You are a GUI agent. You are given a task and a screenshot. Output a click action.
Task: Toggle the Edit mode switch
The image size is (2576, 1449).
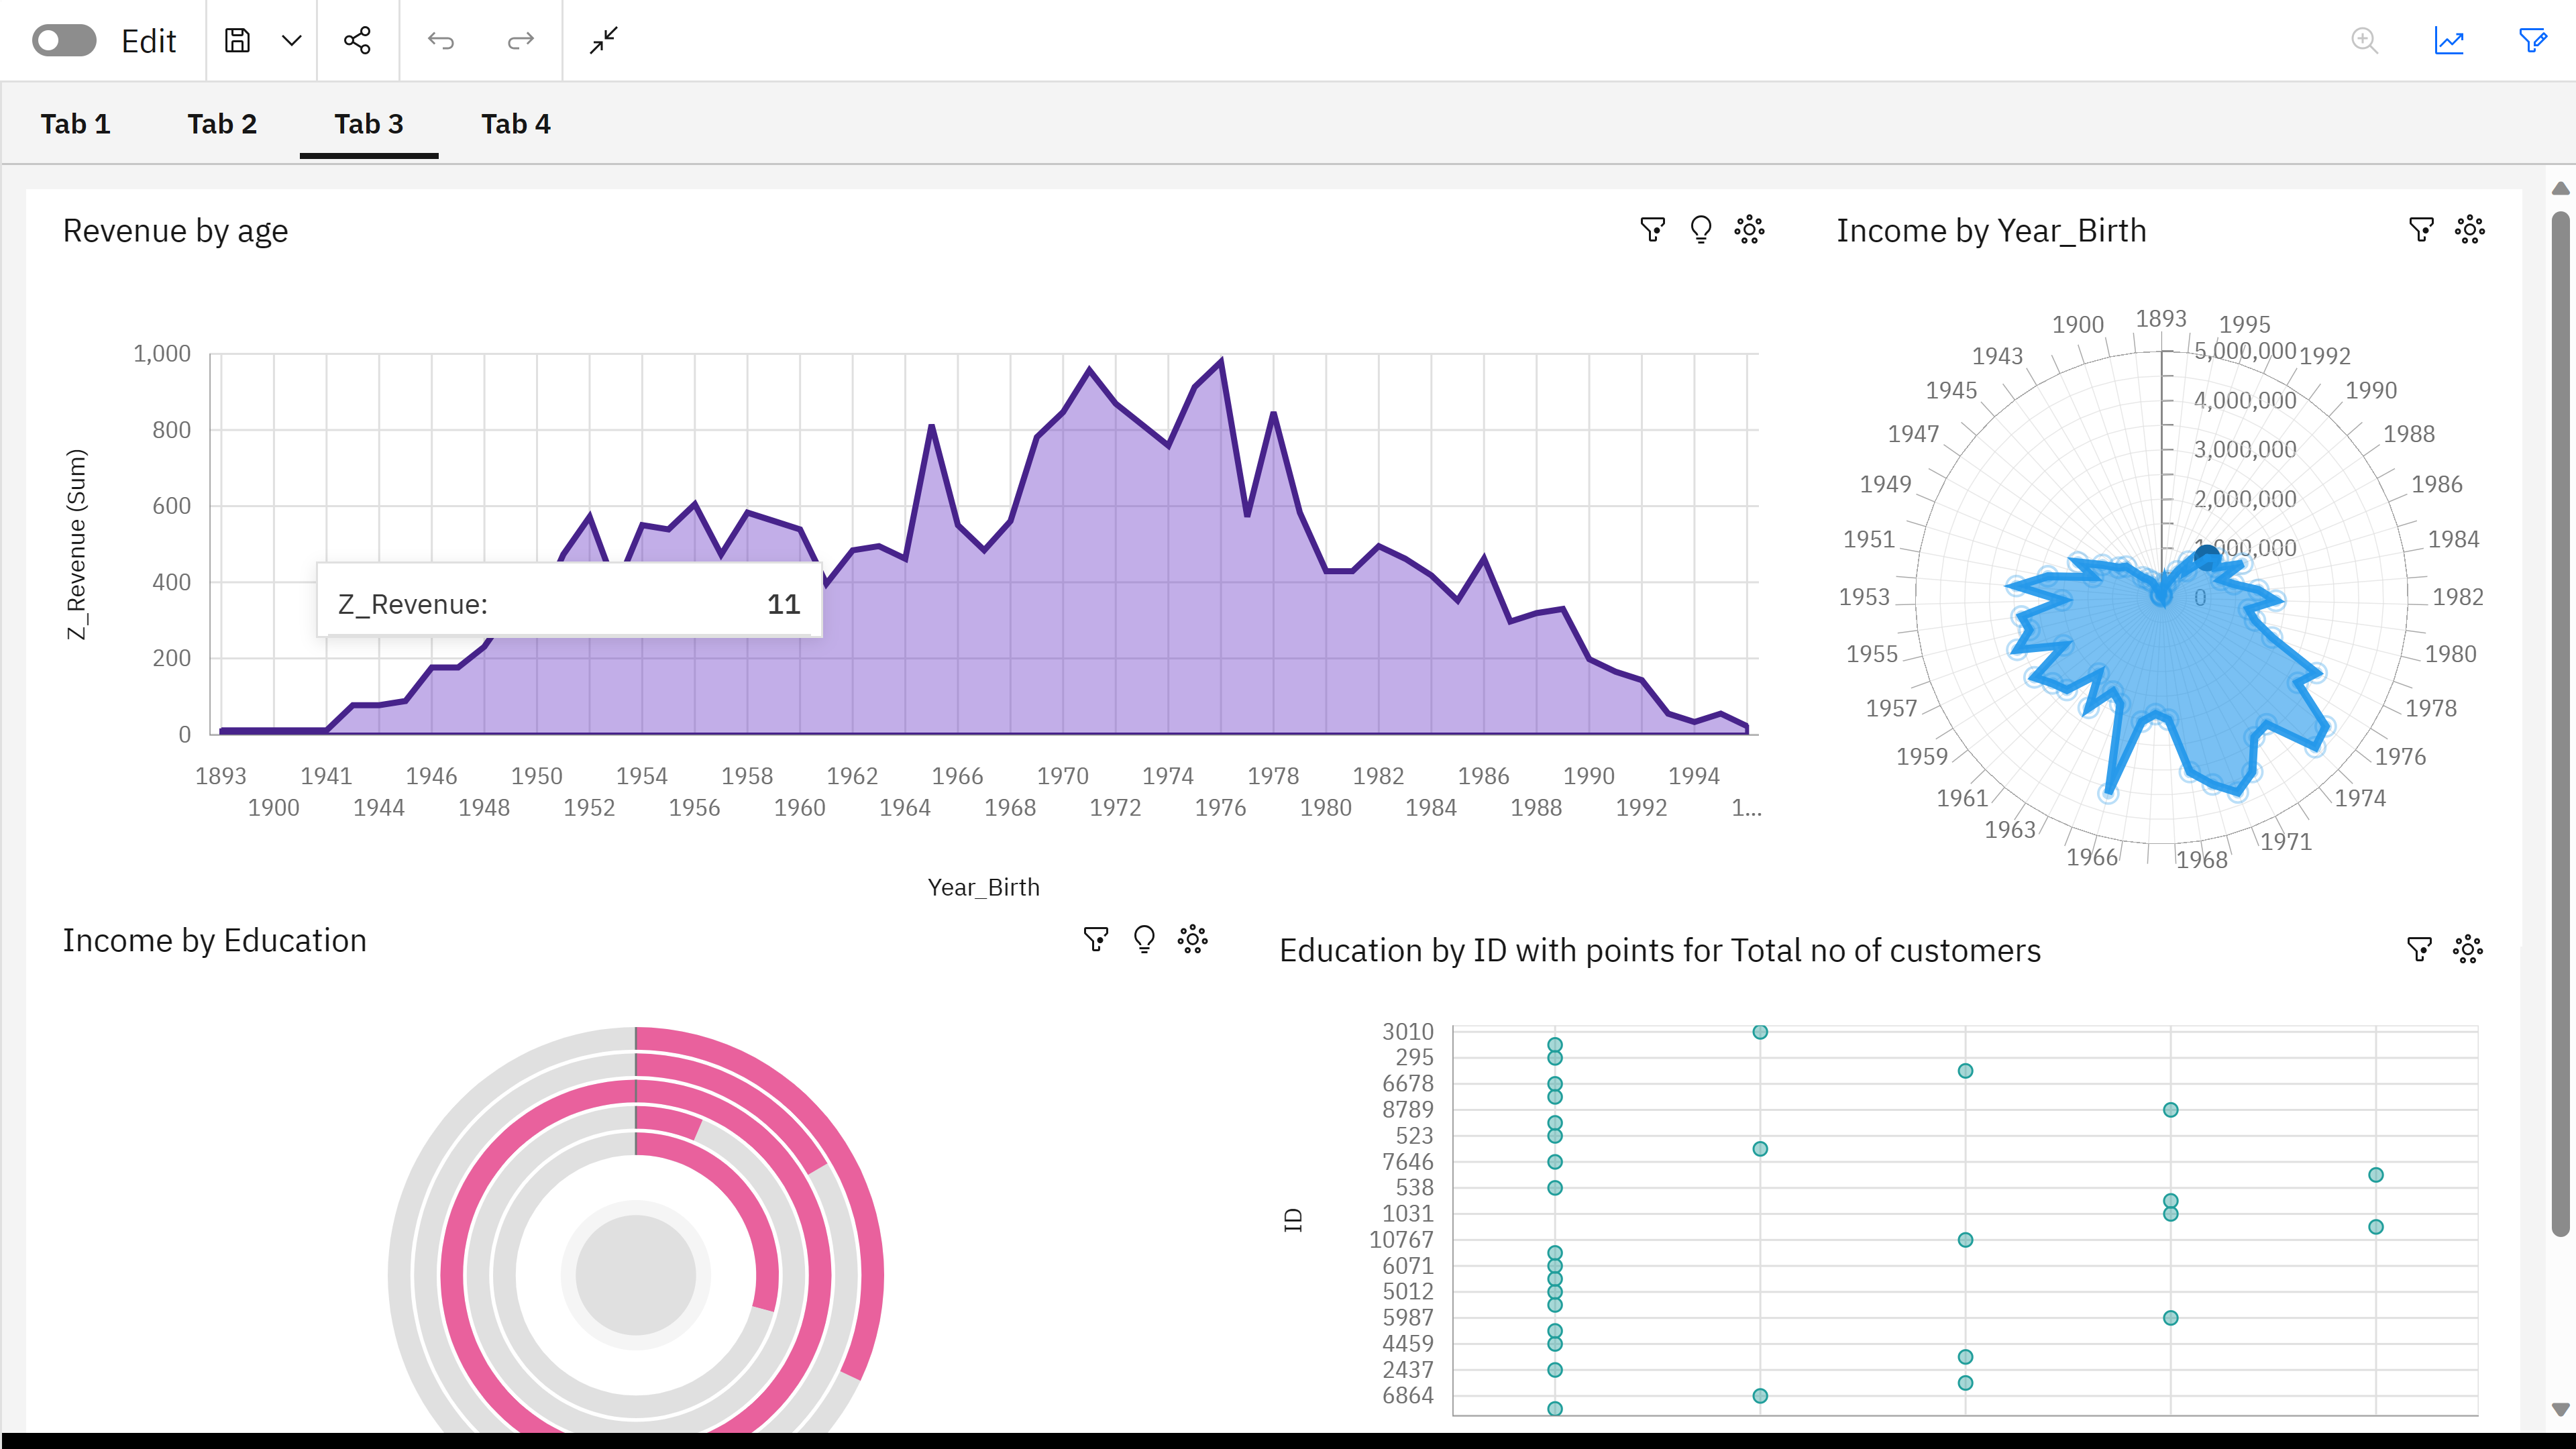(x=63, y=40)
